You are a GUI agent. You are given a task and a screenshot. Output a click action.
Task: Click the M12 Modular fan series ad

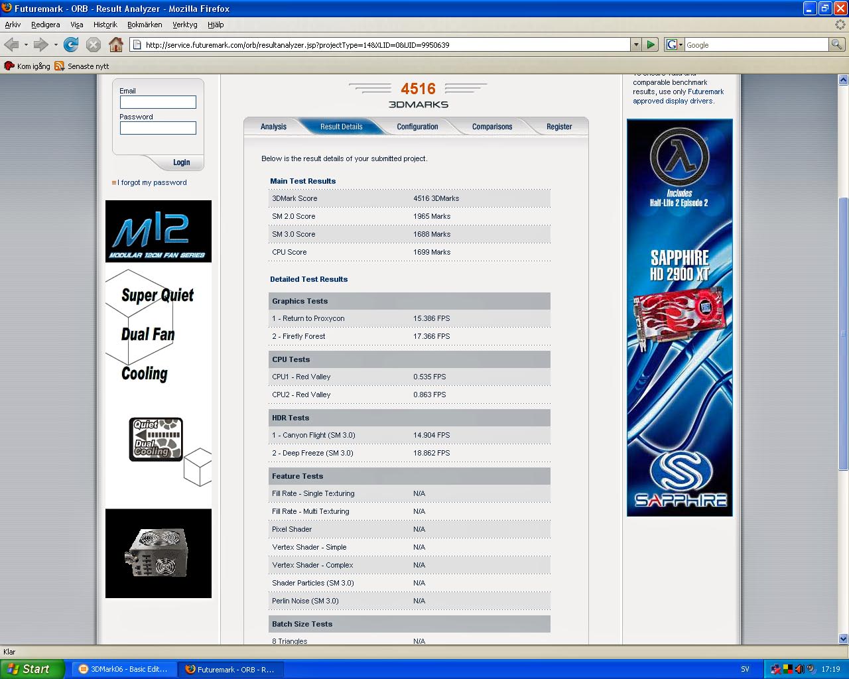point(159,231)
